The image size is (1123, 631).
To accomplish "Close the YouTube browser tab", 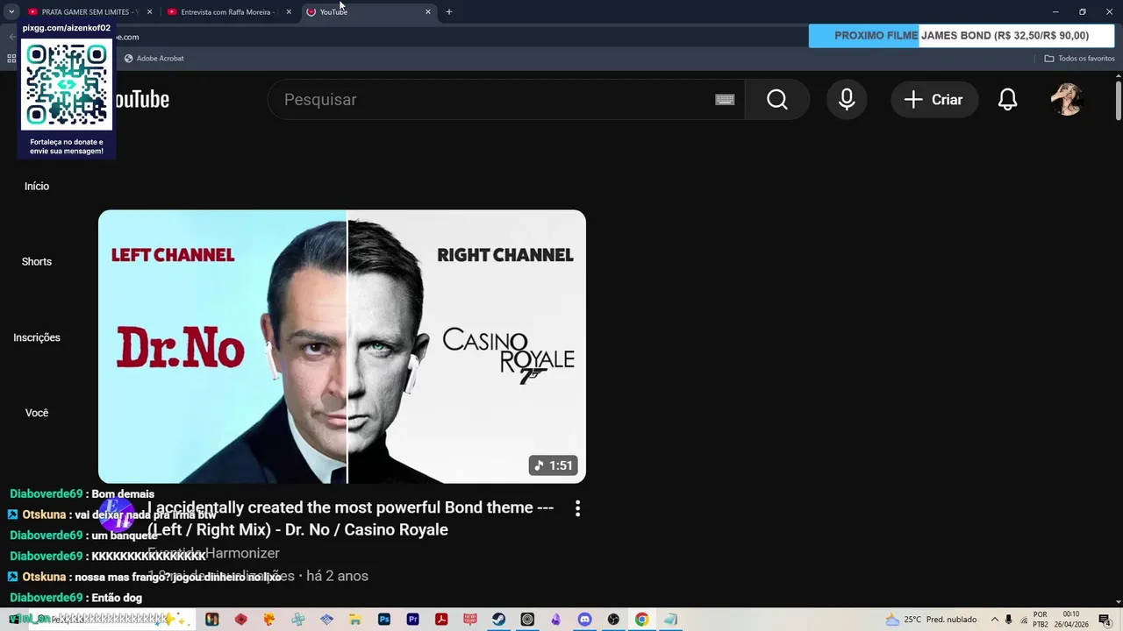I will pos(428,12).
